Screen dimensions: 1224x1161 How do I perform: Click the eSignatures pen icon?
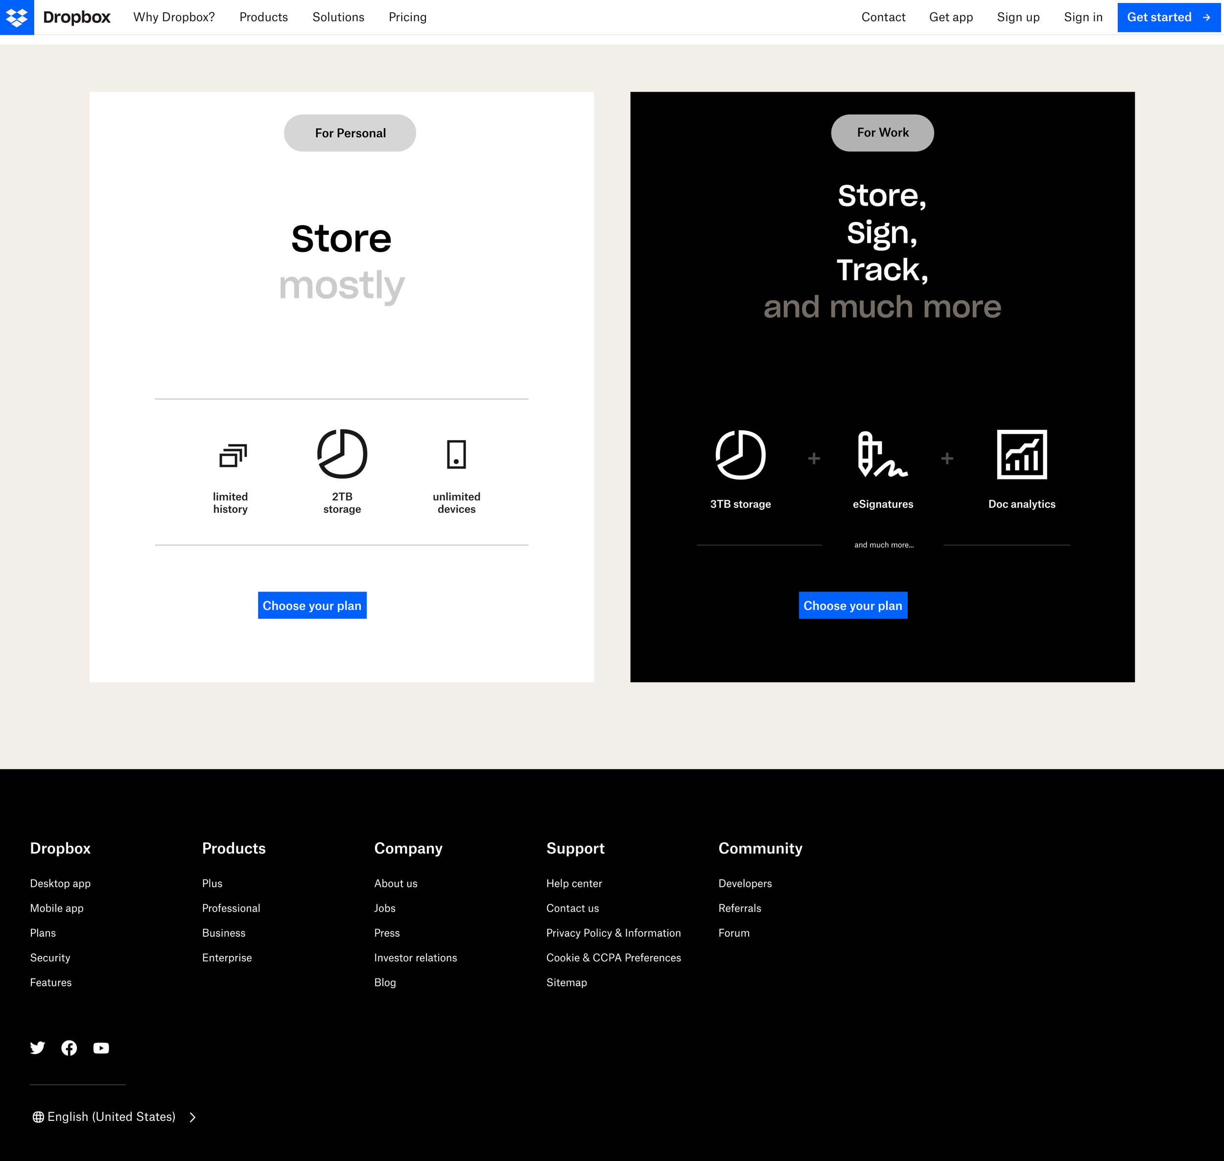(x=883, y=454)
